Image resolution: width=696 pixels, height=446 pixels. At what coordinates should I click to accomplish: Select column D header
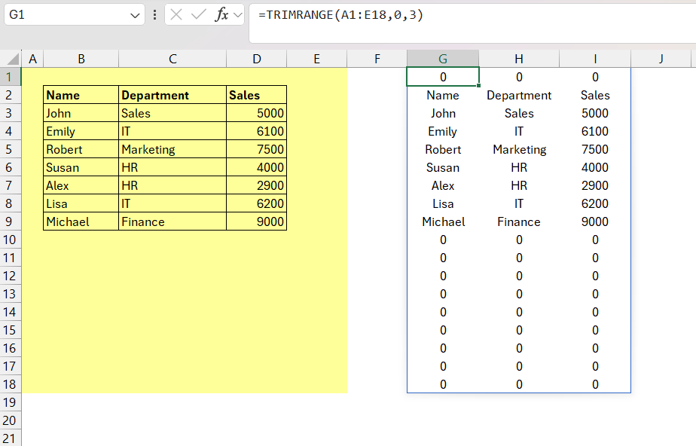coord(257,59)
